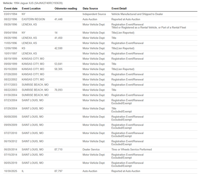Click Dealer Service data source entry

91,150
